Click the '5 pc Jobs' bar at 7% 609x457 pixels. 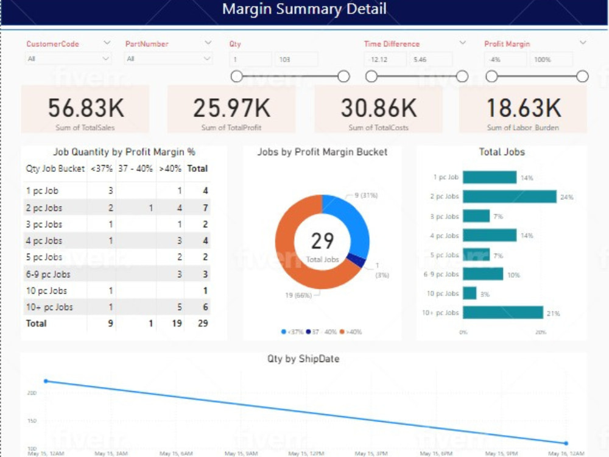click(476, 255)
